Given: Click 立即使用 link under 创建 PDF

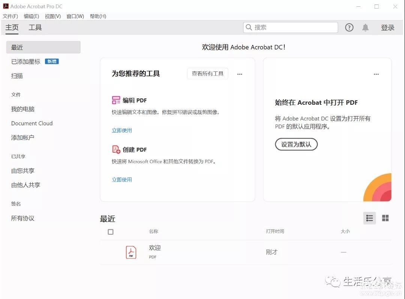Looking at the screenshot, I should click(x=121, y=180).
